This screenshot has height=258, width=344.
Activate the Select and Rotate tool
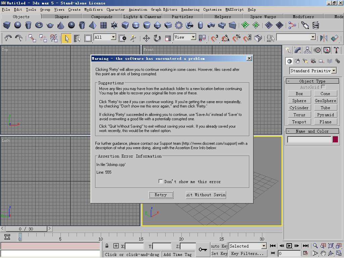[157, 38]
